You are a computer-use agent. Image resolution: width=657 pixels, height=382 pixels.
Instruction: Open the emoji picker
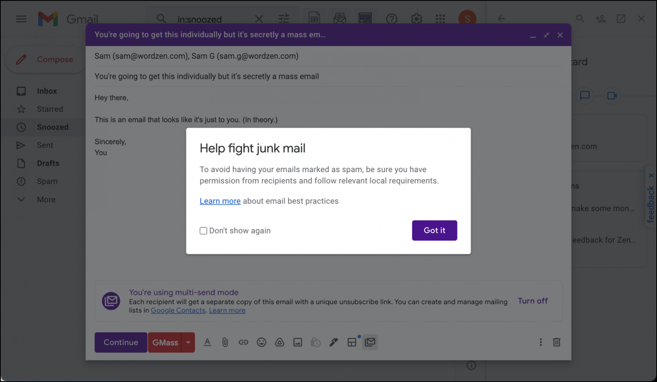(x=261, y=342)
